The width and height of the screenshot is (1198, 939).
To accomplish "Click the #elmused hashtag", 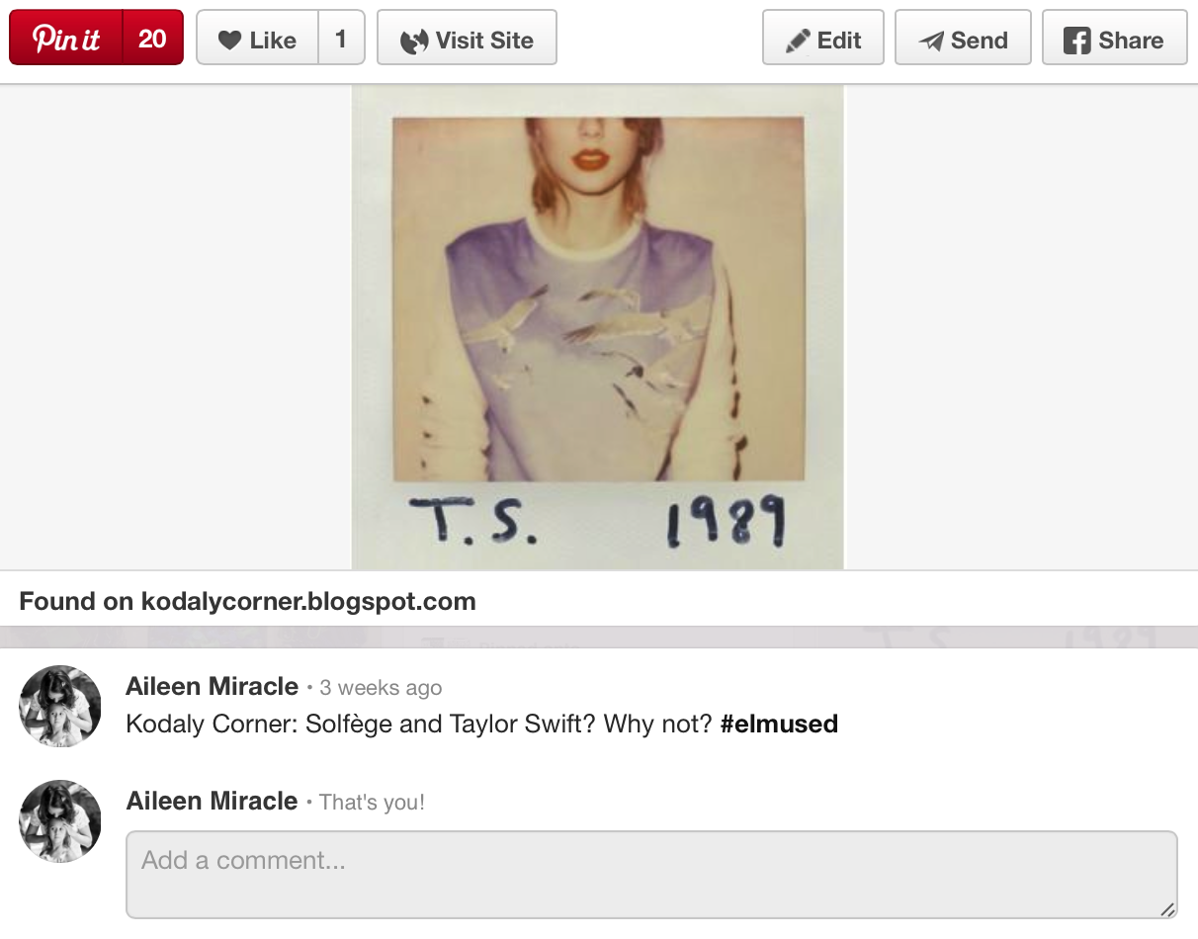I will click(x=779, y=724).
